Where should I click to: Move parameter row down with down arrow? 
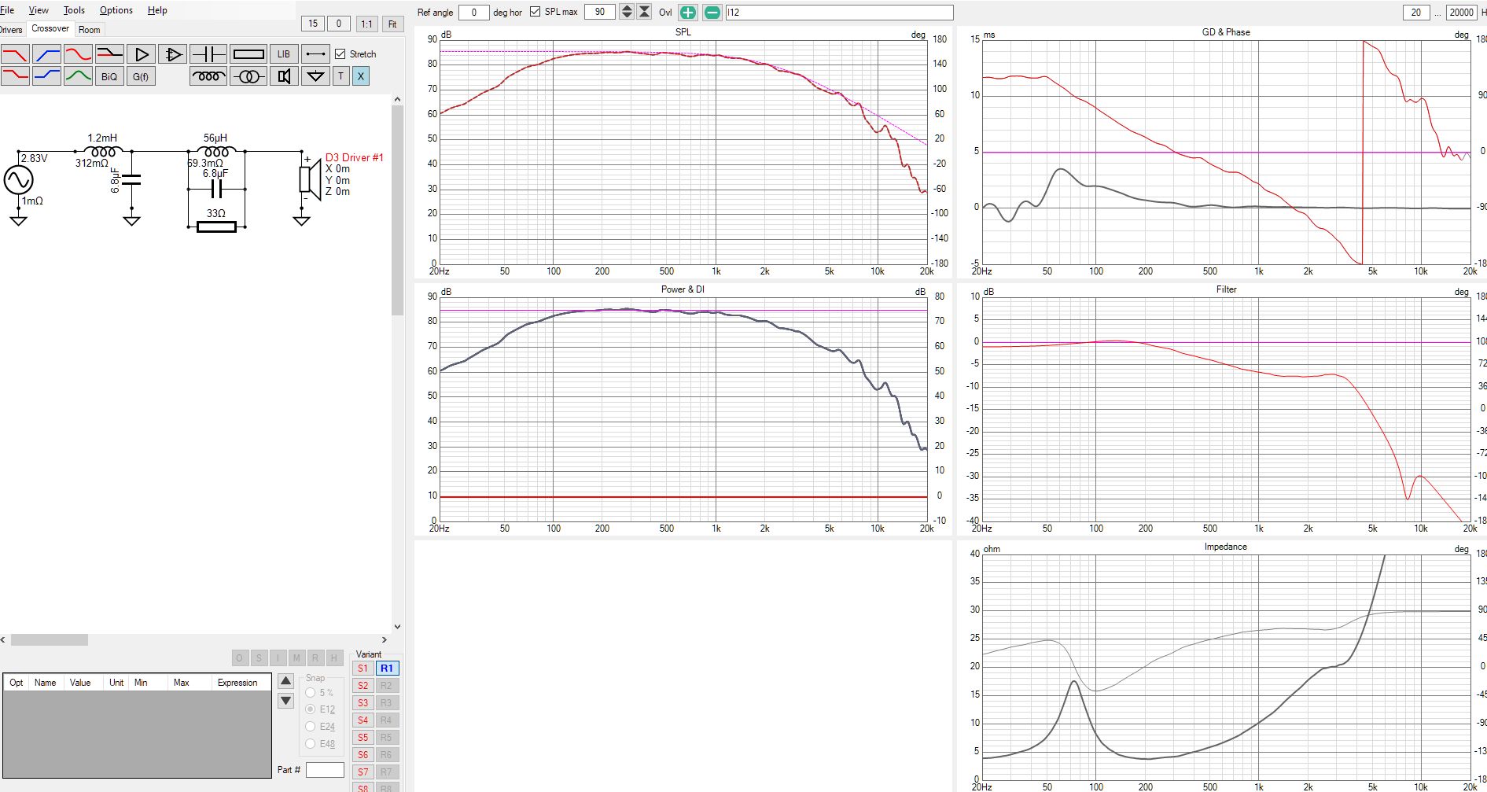point(286,701)
